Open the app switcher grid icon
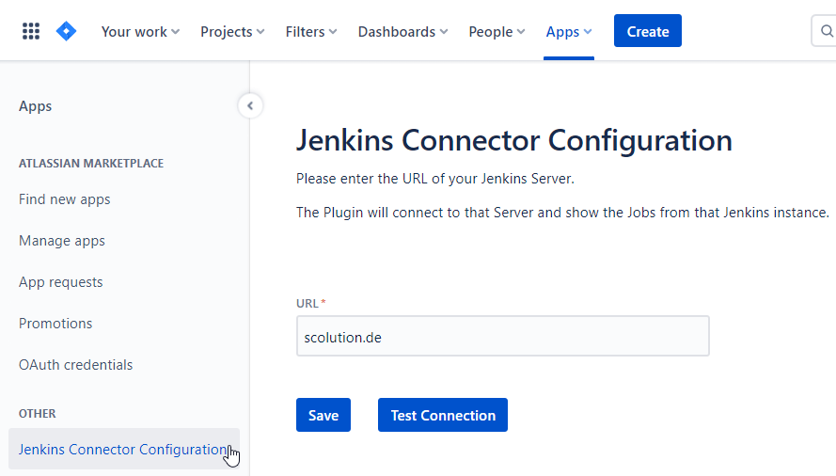The height and width of the screenshot is (476, 836). (31, 31)
